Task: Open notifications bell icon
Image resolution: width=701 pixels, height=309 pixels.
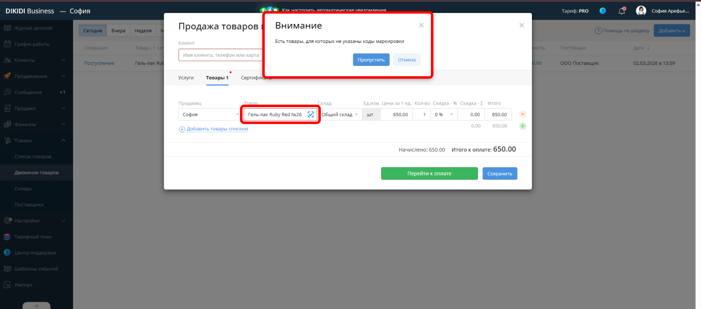Action: pyautogui.click(x=622, y=11)
